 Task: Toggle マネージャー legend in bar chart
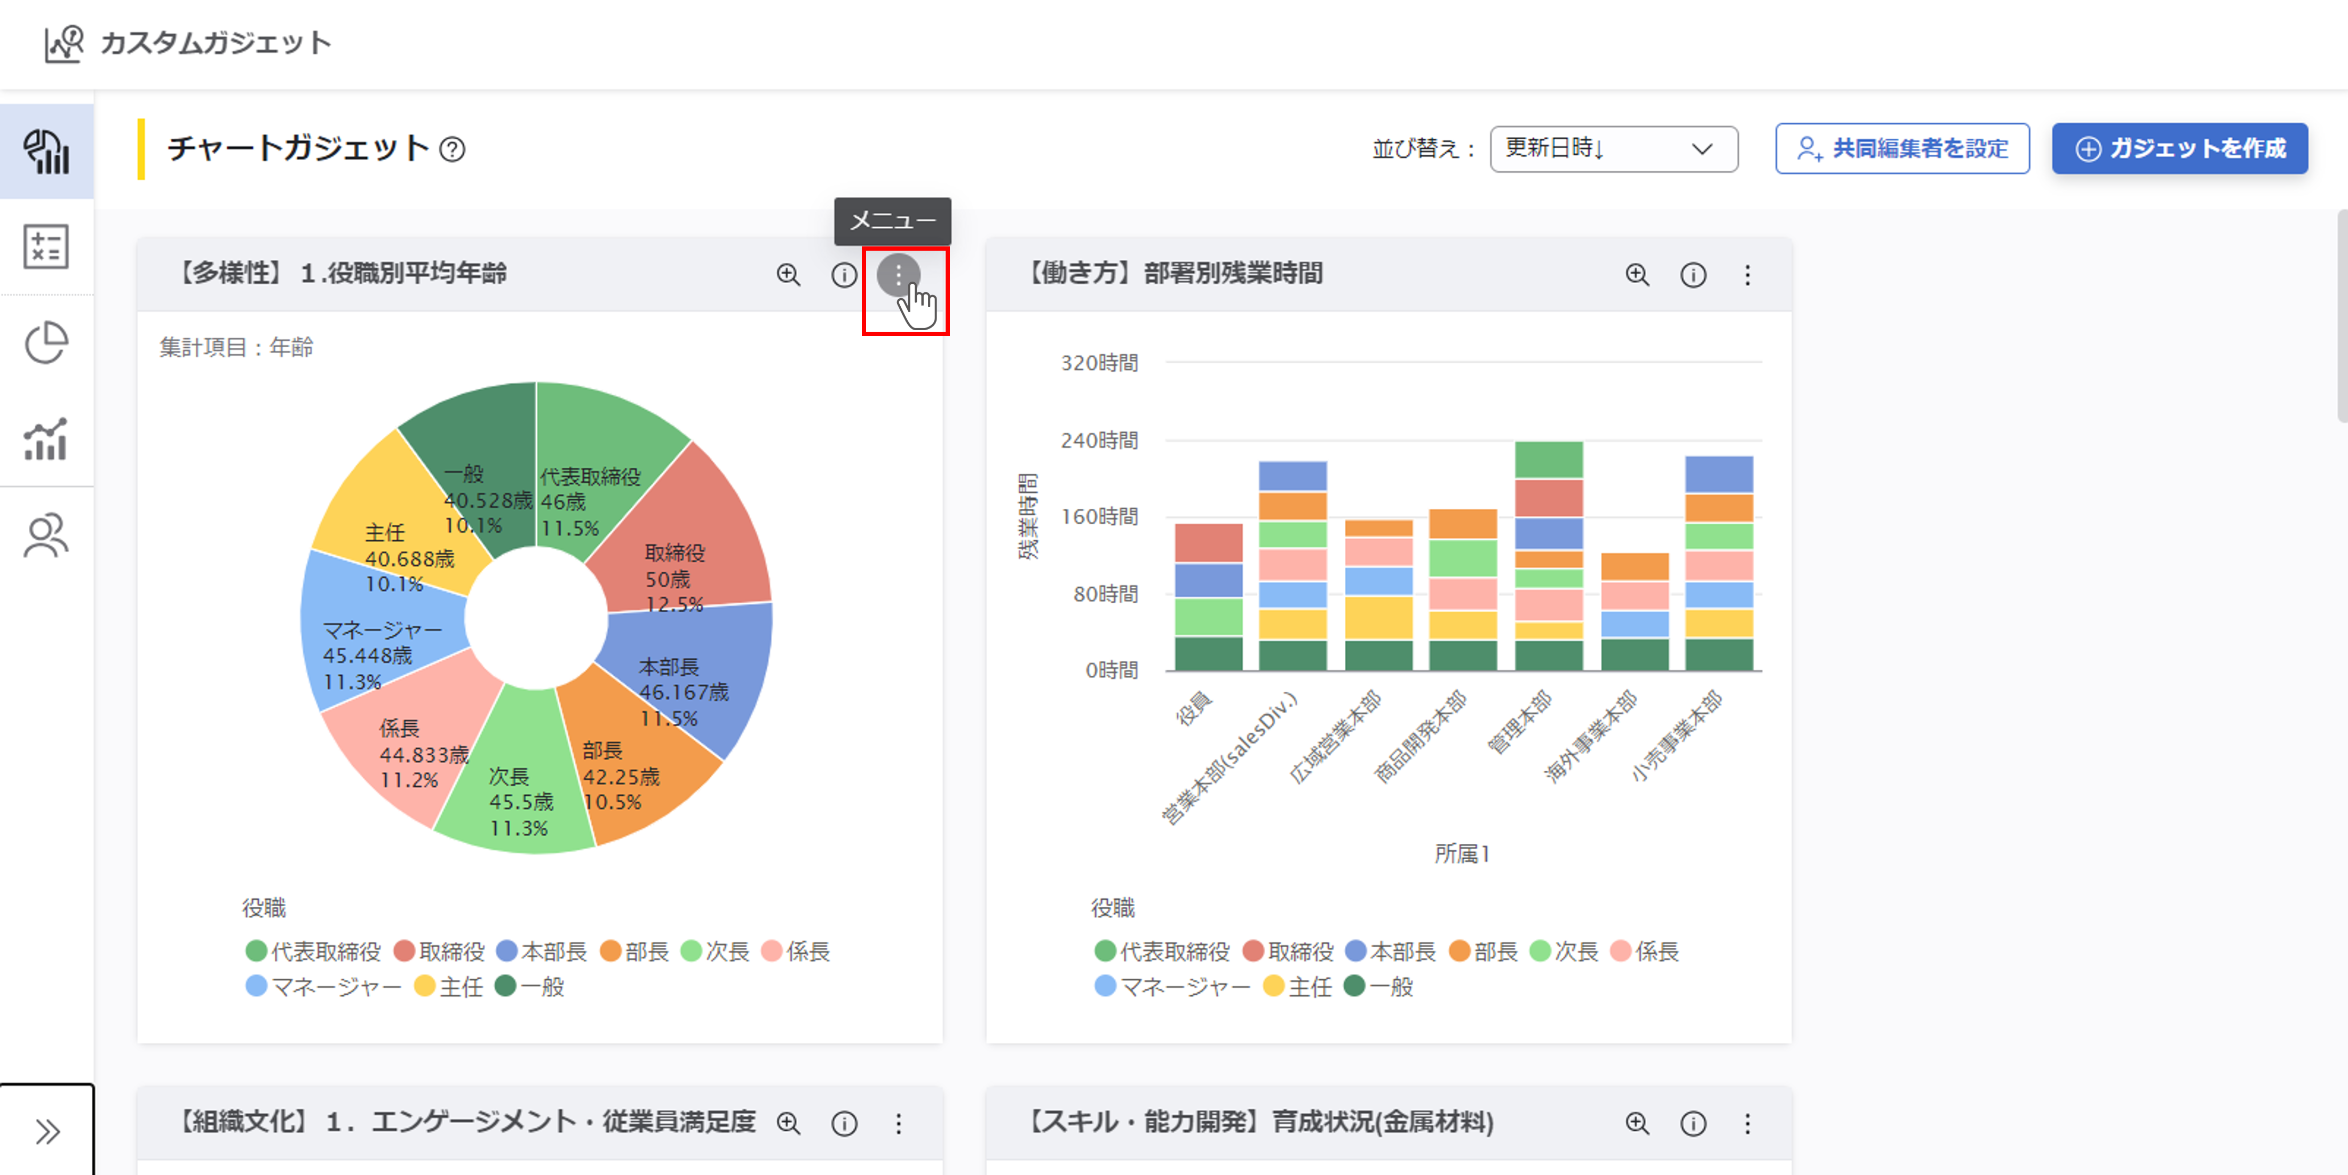click(x=1171, y=986)
